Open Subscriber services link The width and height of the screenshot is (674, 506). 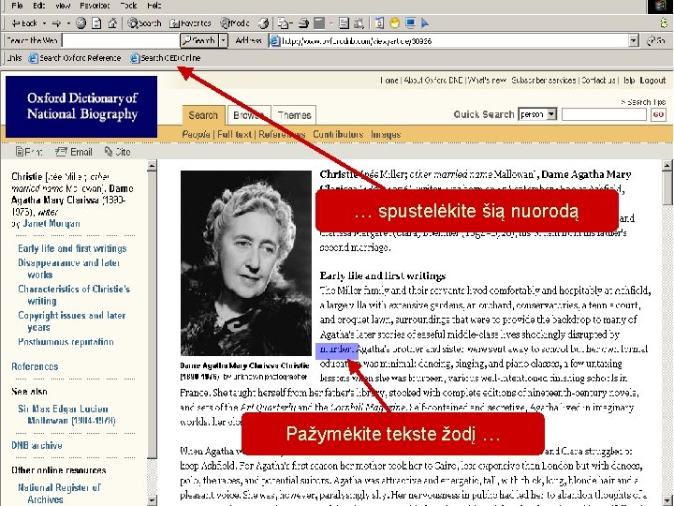point(543,80)
